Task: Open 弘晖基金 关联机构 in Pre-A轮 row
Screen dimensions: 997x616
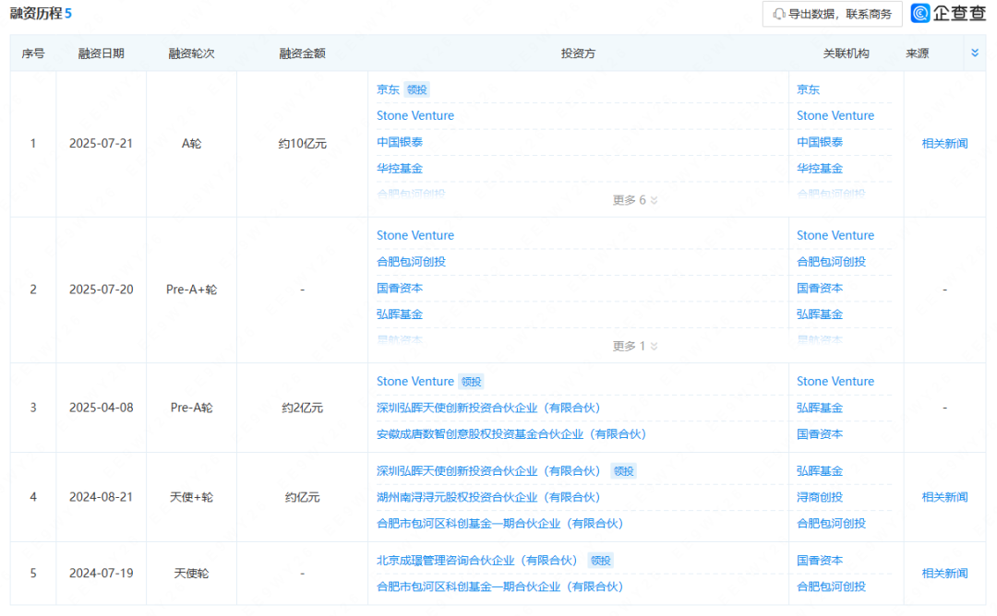Action: 820,408
